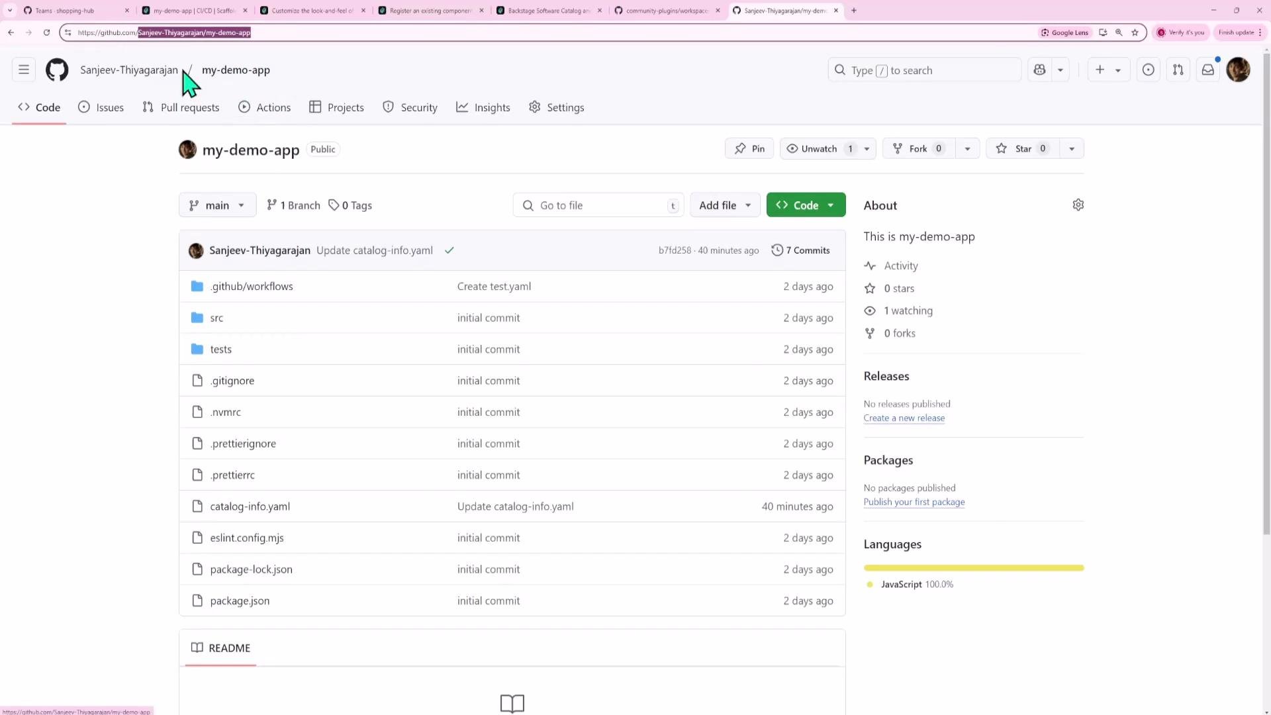
Task: Open the Projects tab
Action: pyautogui.click(x=336, y=107)
